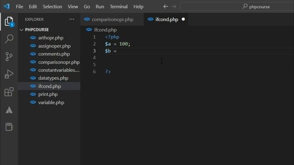Open the Selection menu

pyautogui.click(x=52, y=6)
